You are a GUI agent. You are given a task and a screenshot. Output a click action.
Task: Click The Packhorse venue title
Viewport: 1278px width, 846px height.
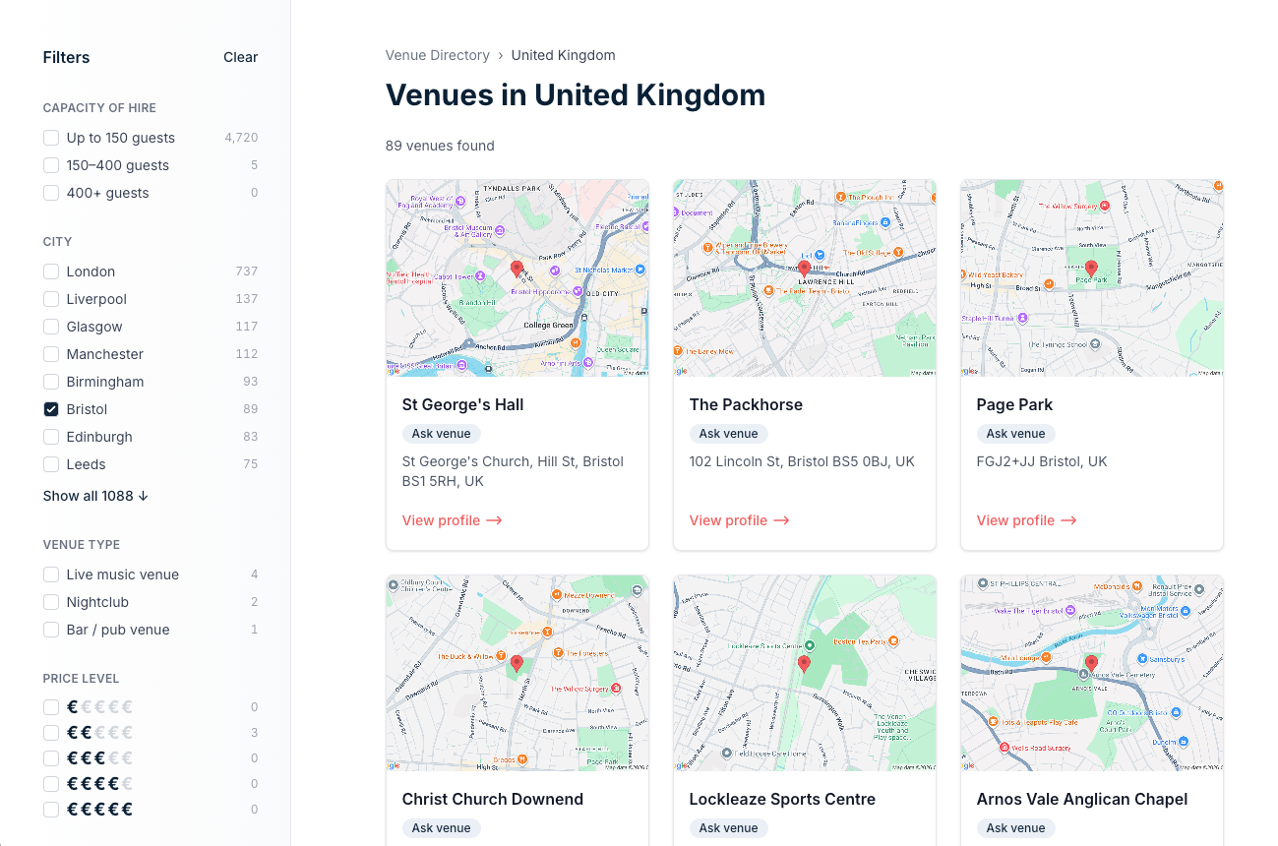tap(746, 404)
